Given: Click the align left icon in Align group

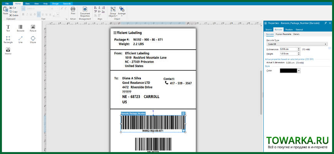Looking at the screenshot, I should click(96, 8).
